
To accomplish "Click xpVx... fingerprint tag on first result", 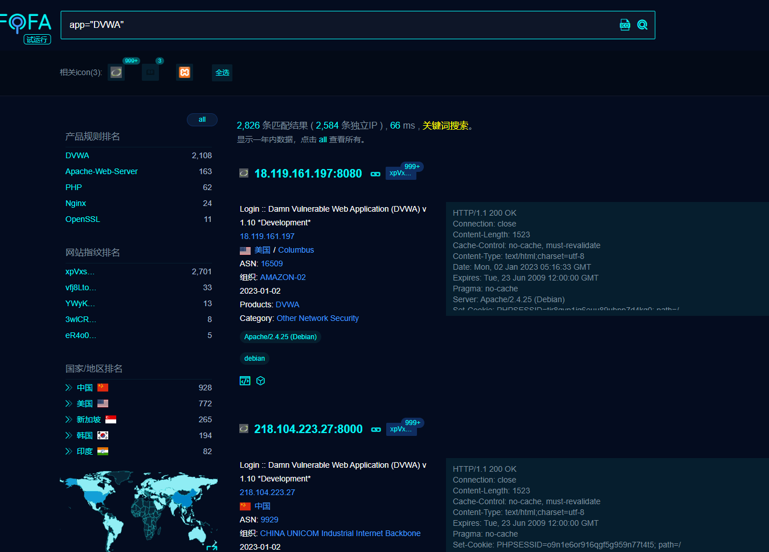I will coord(401,173).
